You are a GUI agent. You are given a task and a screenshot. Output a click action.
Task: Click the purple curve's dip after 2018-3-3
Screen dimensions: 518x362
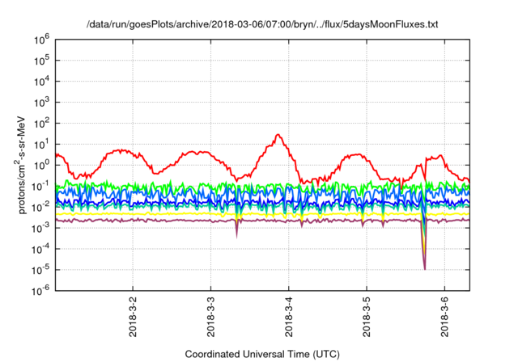coord(236,236)
